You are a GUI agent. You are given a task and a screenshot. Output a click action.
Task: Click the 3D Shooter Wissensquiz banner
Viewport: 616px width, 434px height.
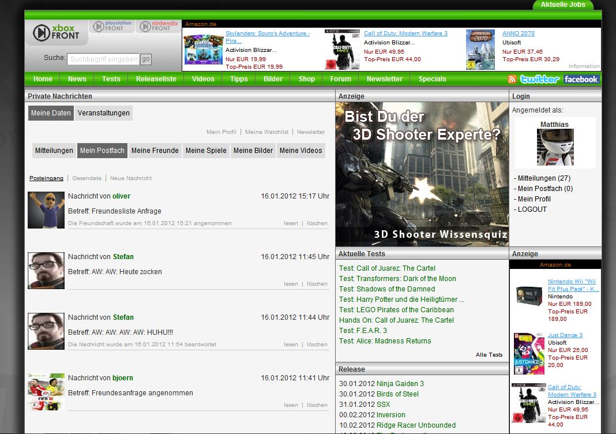[422, 174]
